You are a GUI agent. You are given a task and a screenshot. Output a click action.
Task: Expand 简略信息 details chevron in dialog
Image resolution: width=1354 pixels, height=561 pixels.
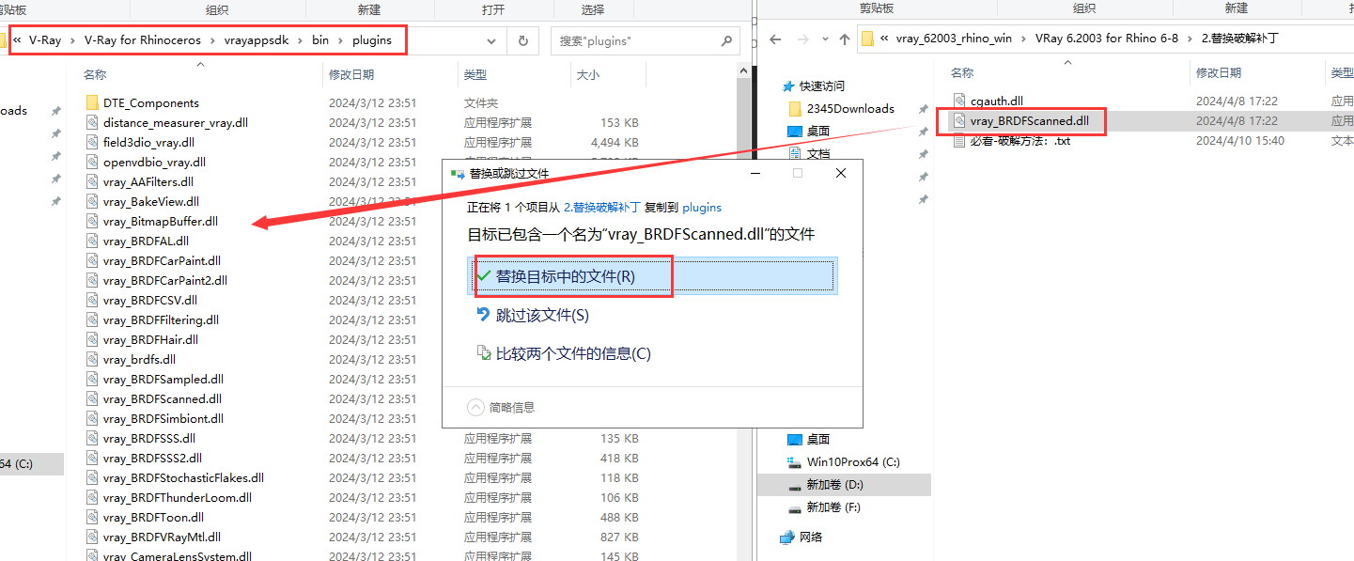tap(476, 407)
